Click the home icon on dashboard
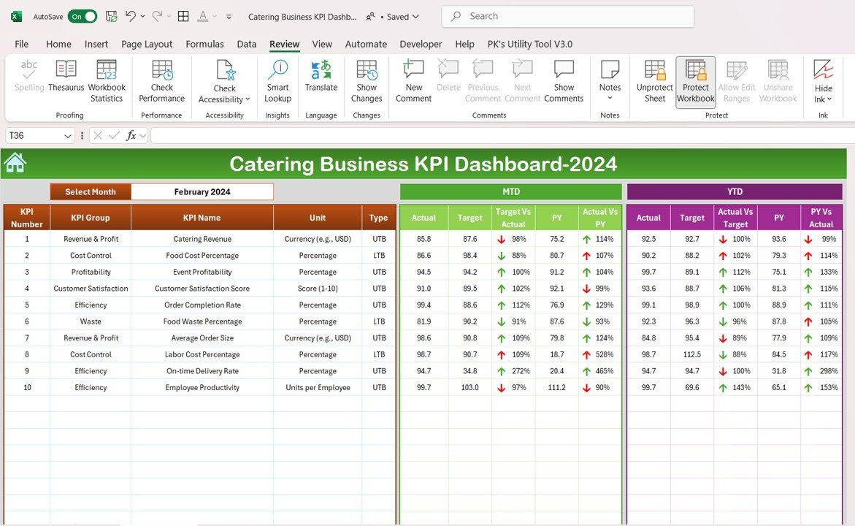The width and height of the screenshot is (855, 526). 15,163
